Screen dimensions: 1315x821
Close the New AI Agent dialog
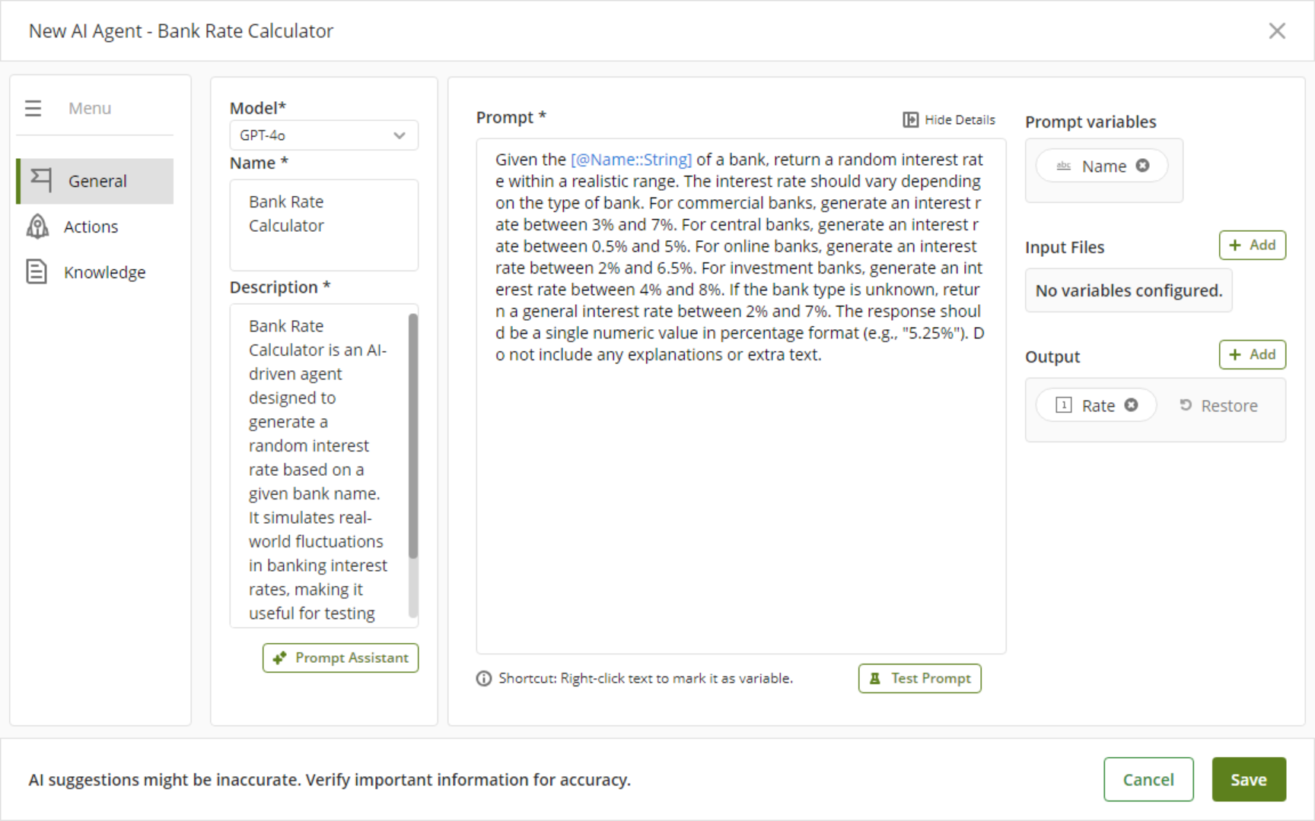click(1276, 31)
